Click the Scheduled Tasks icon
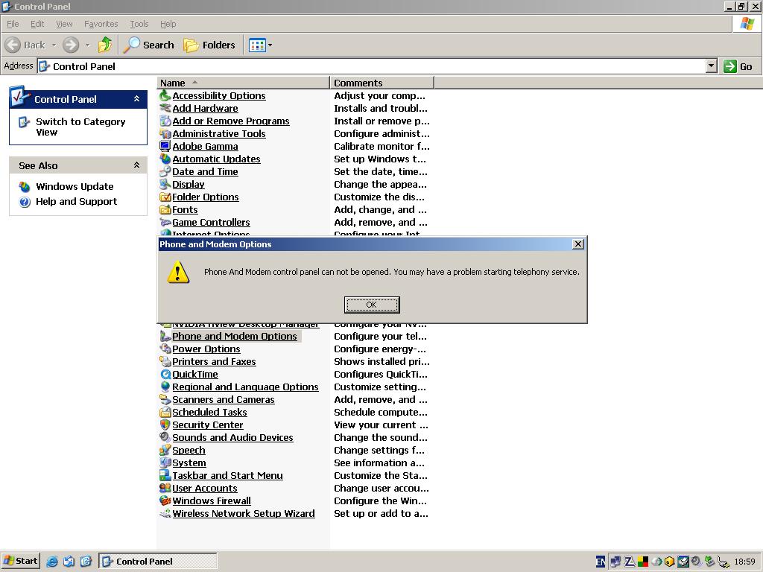 [x=165, y=412]
